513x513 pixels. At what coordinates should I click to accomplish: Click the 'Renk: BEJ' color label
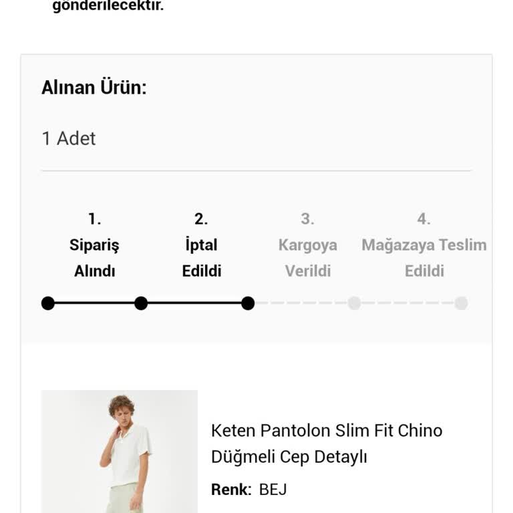(249, 489)
